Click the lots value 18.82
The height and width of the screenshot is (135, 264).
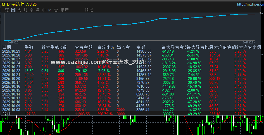point(29,71)
